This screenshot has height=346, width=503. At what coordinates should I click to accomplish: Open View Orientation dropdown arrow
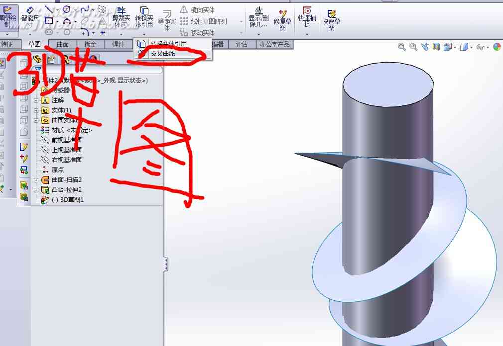[x=455, y=47]
